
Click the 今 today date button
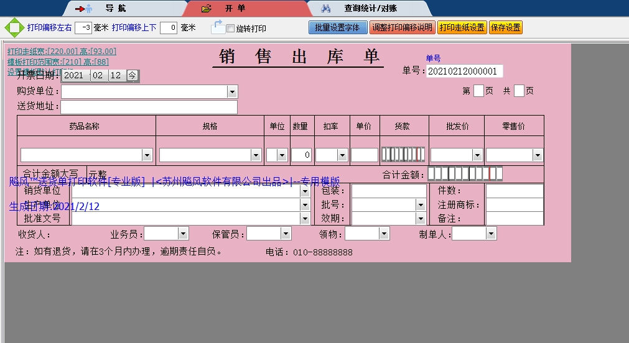(x=133, y=75)
